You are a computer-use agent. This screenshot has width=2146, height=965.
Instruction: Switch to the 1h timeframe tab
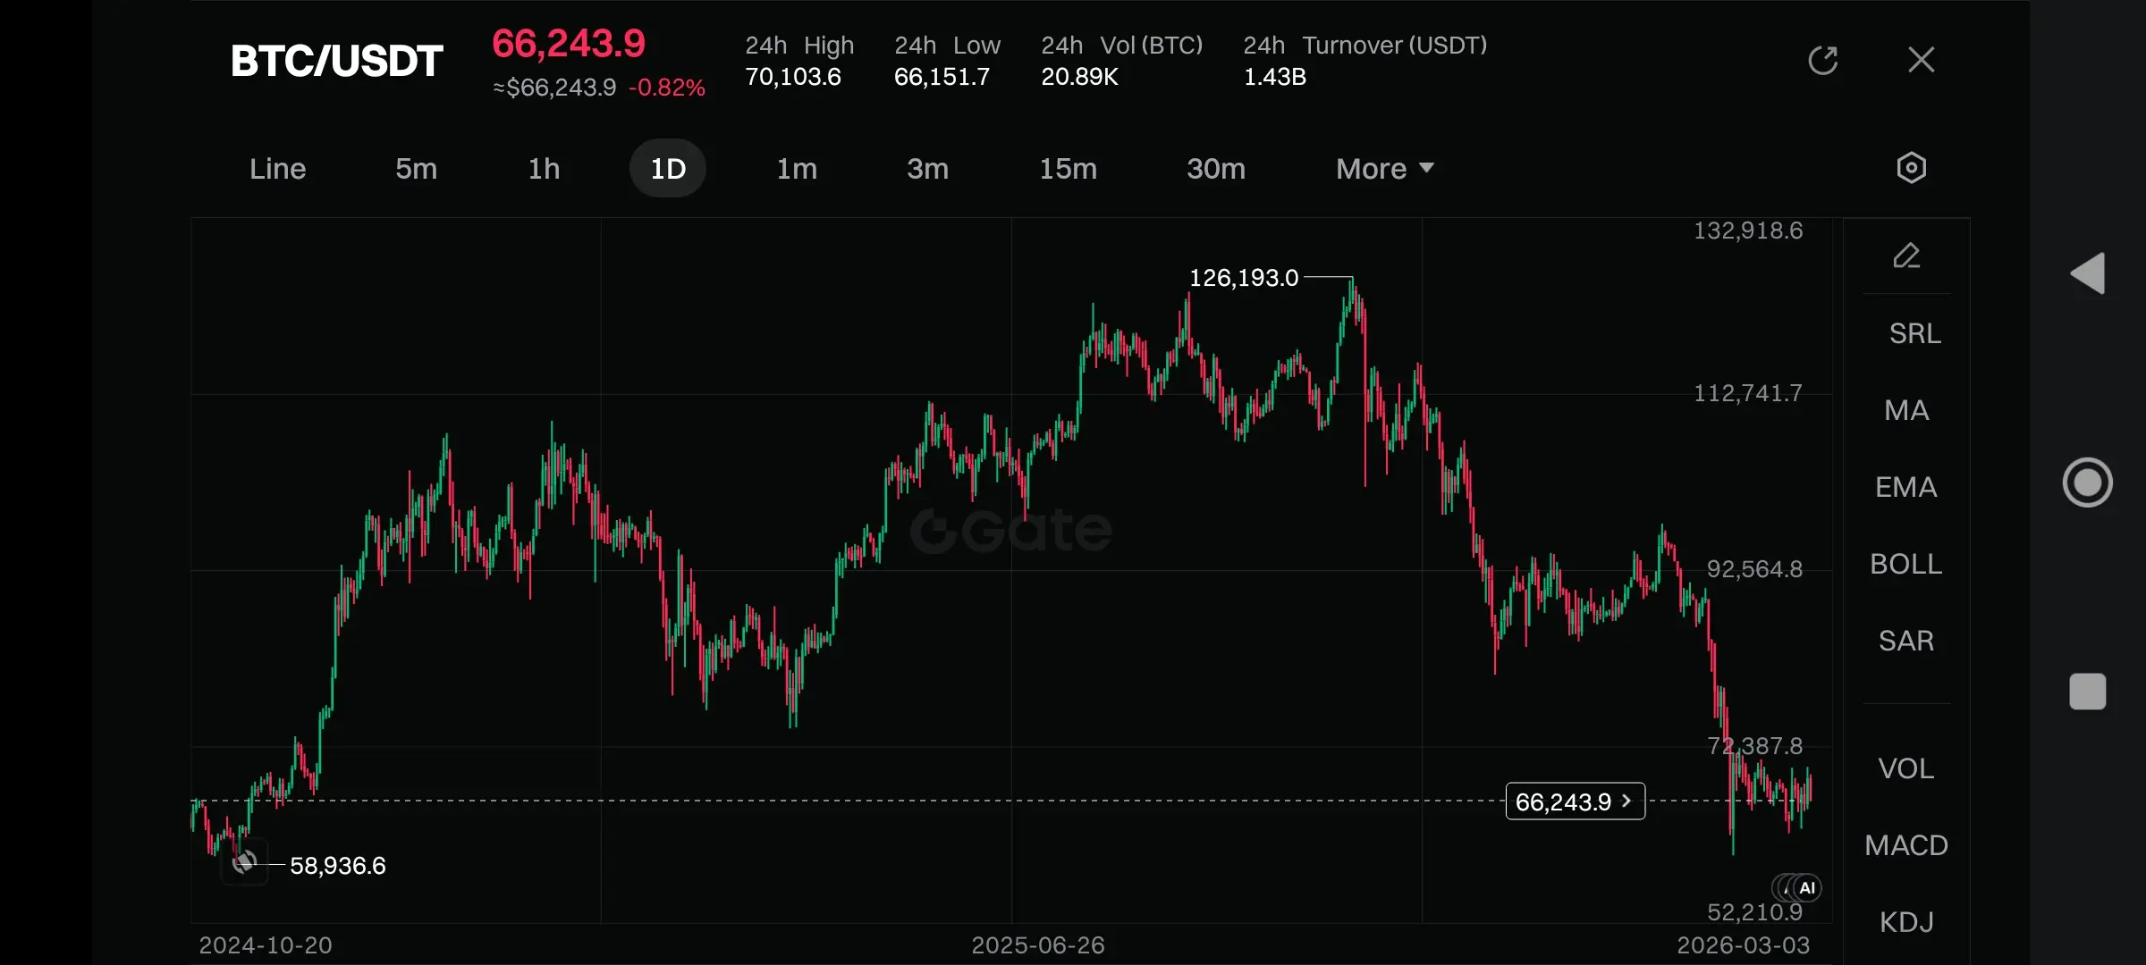(544, 169)
